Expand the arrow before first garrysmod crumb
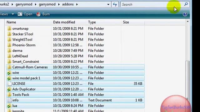Viewport: 200px width, 112px height. coord(12,4)
